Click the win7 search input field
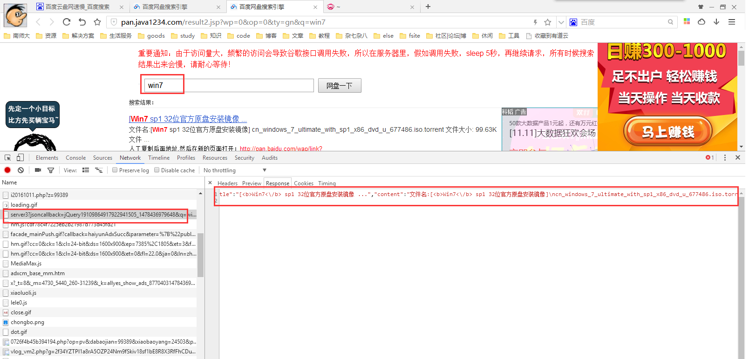Viewport: 749px width, 359px height. (229, 85)
